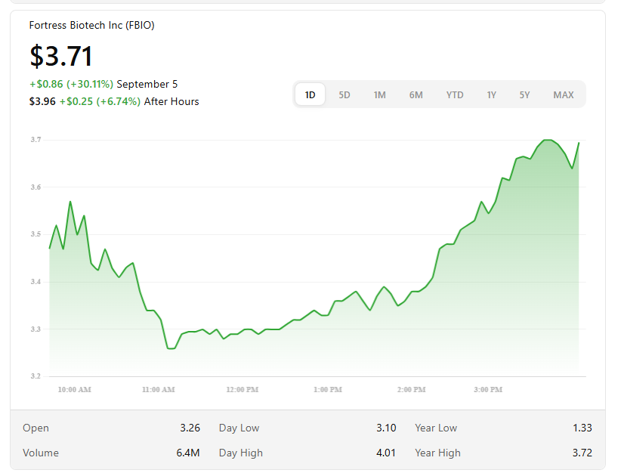Select the 1D time range tab

(x=310, y=94)
